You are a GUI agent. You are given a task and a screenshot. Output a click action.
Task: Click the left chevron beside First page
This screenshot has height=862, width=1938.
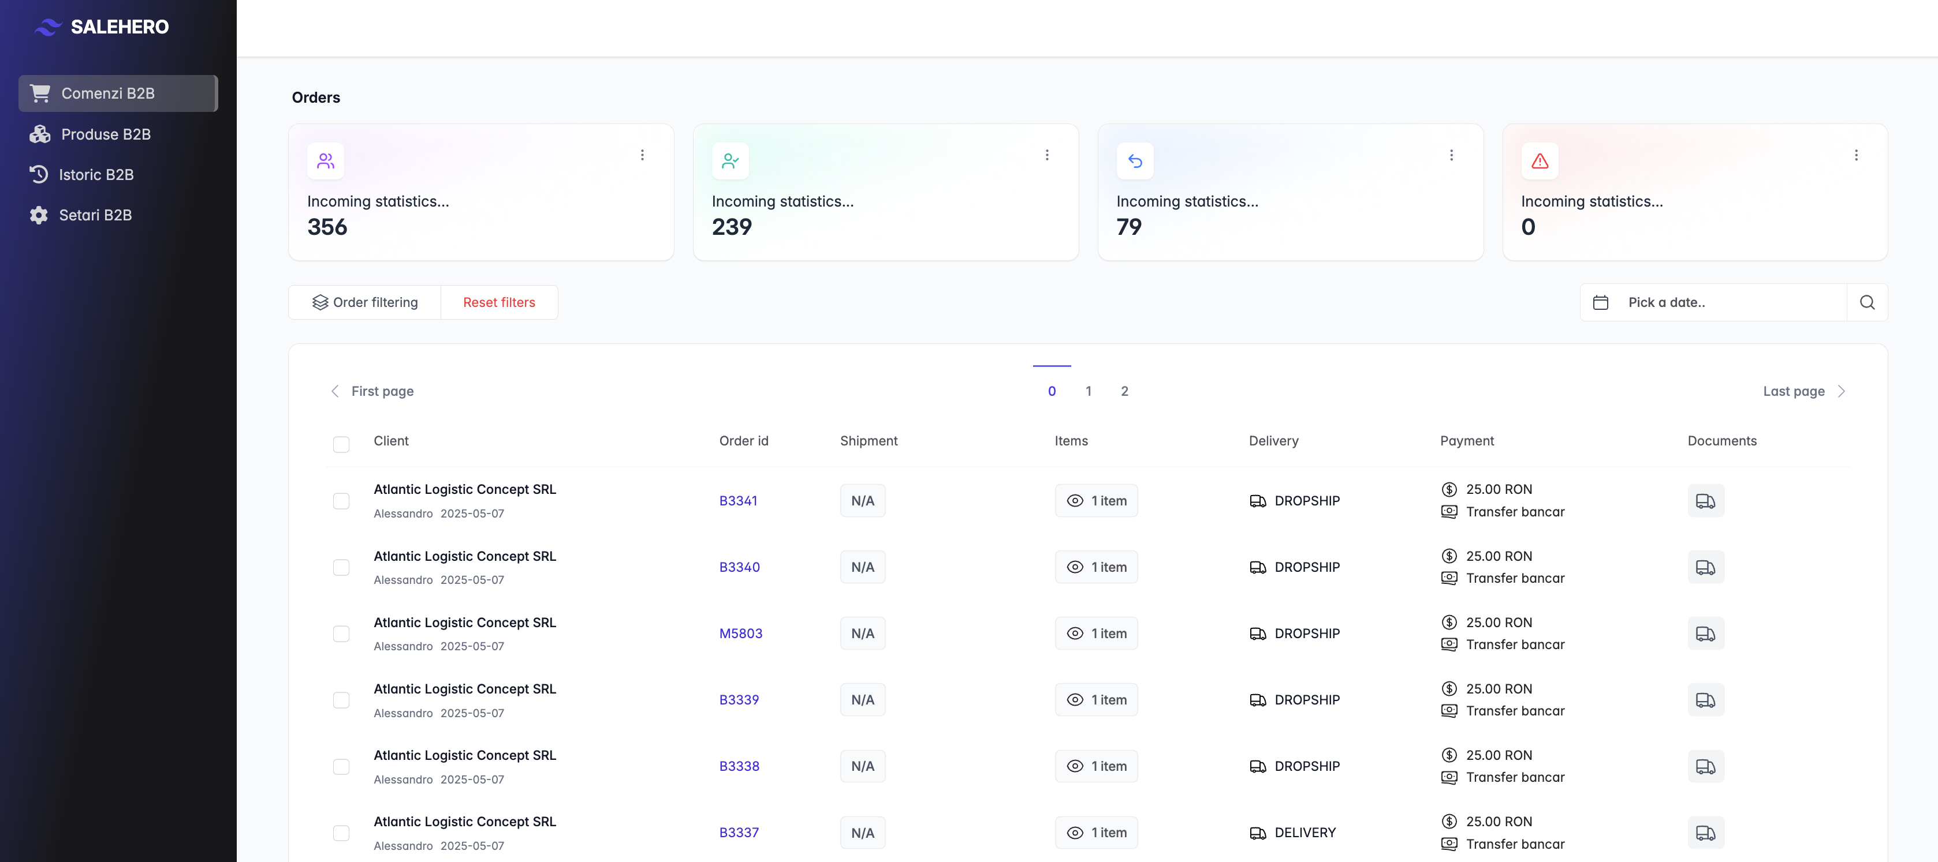[x=335, y=391]
